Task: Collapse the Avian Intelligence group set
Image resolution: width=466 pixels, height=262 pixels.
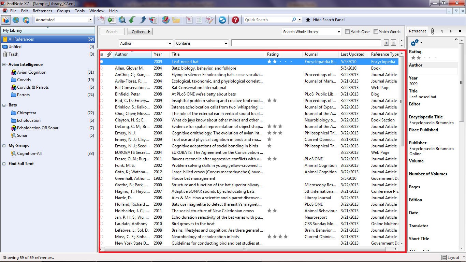Action: [4, 64]
